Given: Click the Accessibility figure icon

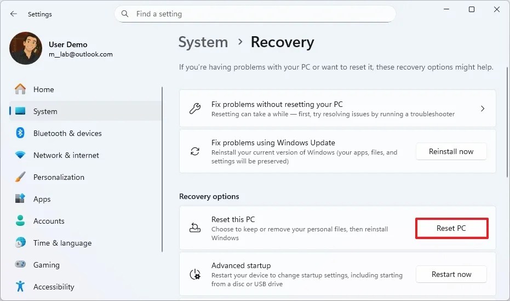Looking at the screenshot, I should coord(20,286).
